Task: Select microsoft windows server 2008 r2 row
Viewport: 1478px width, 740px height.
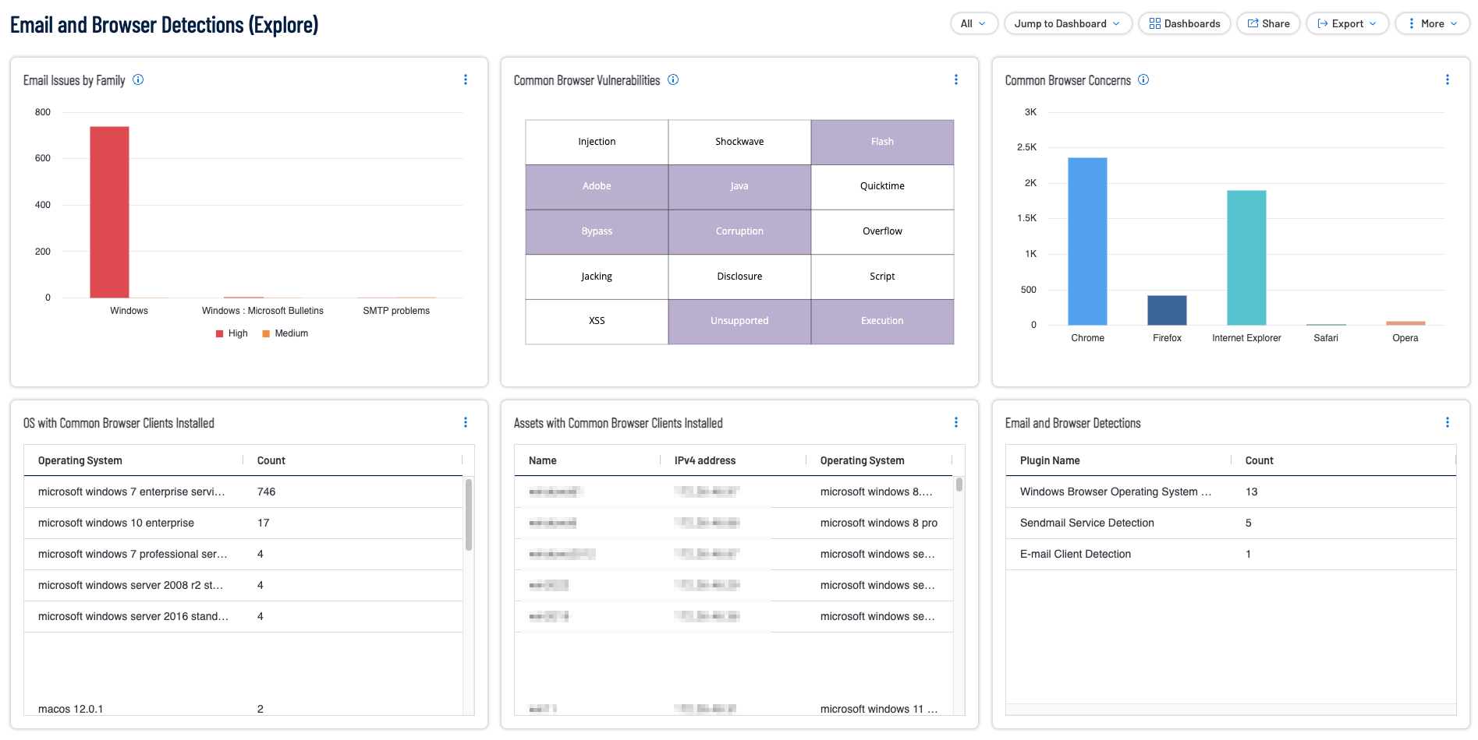Action: pos(243,585)
